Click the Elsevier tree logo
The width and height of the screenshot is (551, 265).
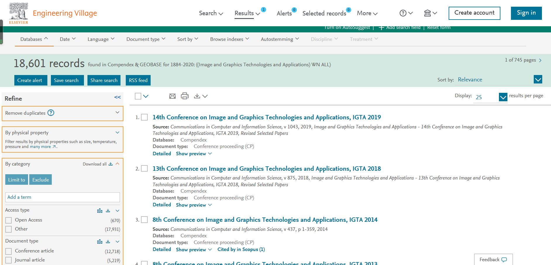tap(18, 13)
